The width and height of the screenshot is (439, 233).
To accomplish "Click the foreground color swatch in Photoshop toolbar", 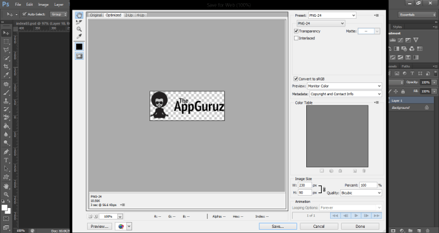I will coord(5,208).
